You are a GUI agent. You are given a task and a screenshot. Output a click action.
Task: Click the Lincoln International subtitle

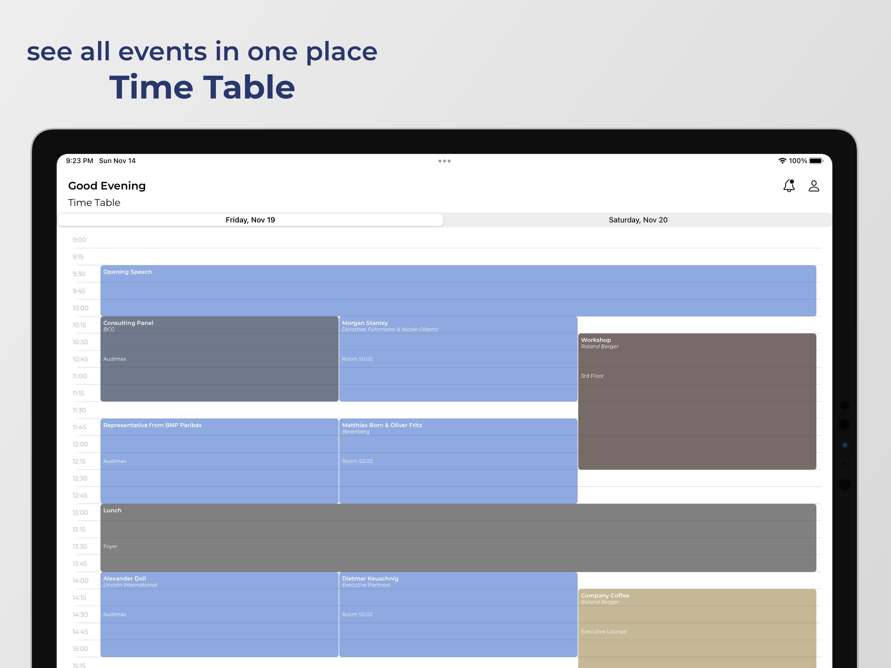130,585
